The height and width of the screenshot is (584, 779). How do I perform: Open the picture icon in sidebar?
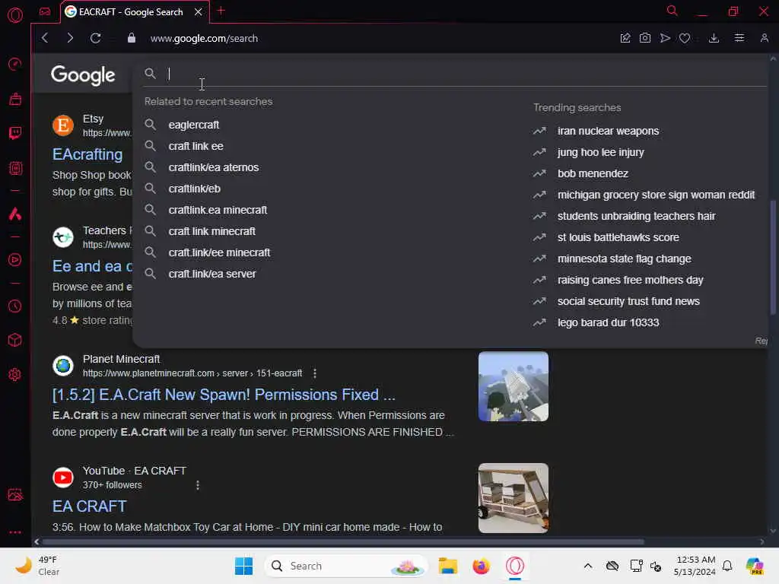click(x=15, y=494)
